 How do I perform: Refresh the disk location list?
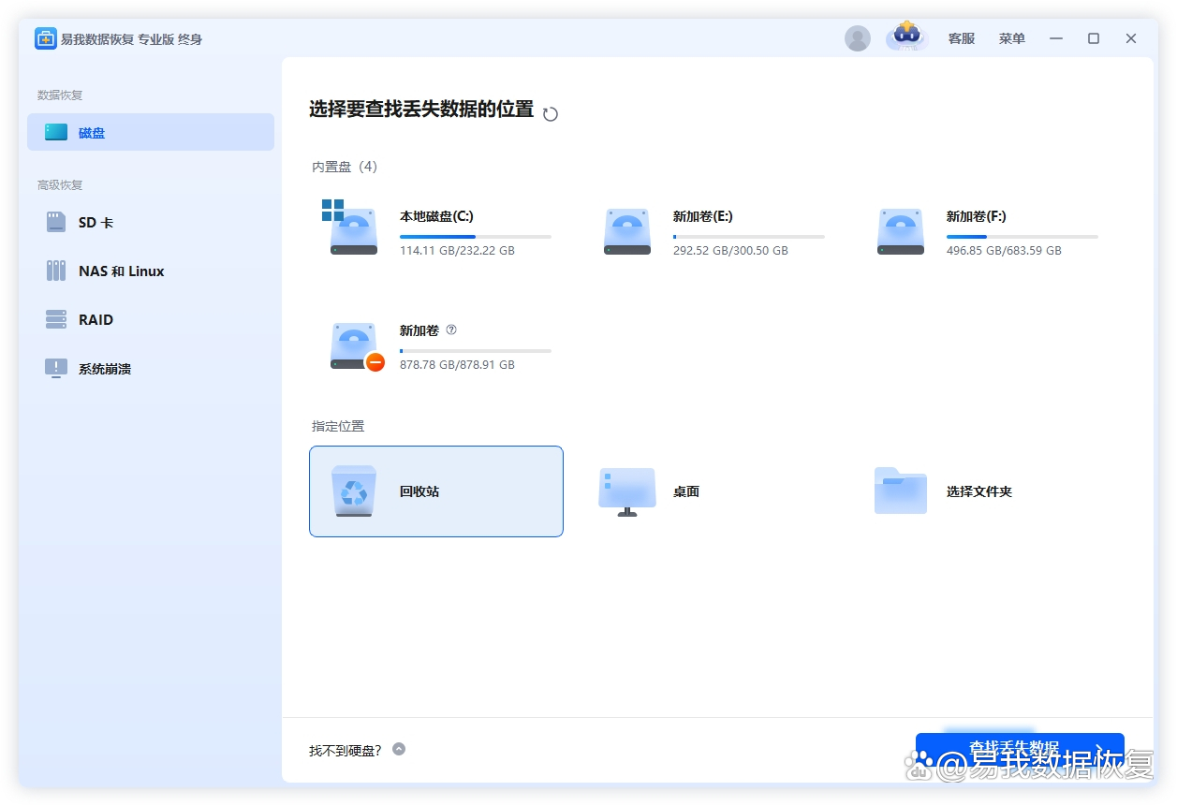551,114
